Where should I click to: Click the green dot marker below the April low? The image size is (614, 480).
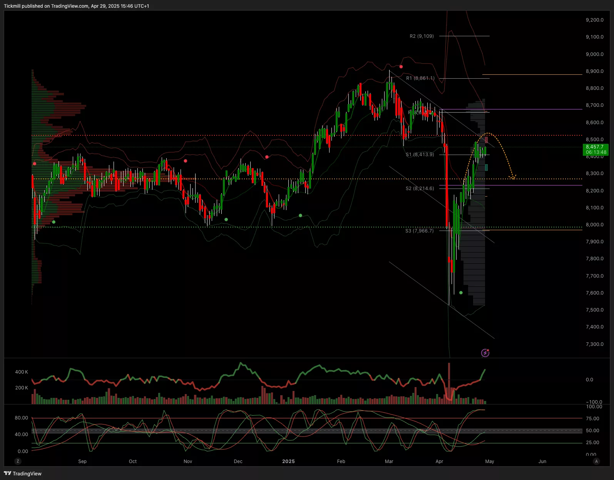(461, 293)
